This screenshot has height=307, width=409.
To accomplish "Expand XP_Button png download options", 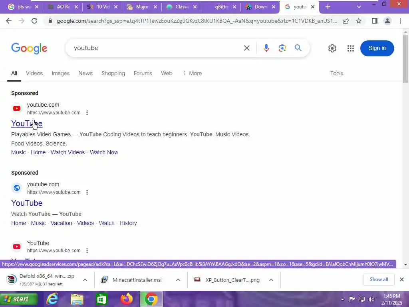I will click(271, 280).
